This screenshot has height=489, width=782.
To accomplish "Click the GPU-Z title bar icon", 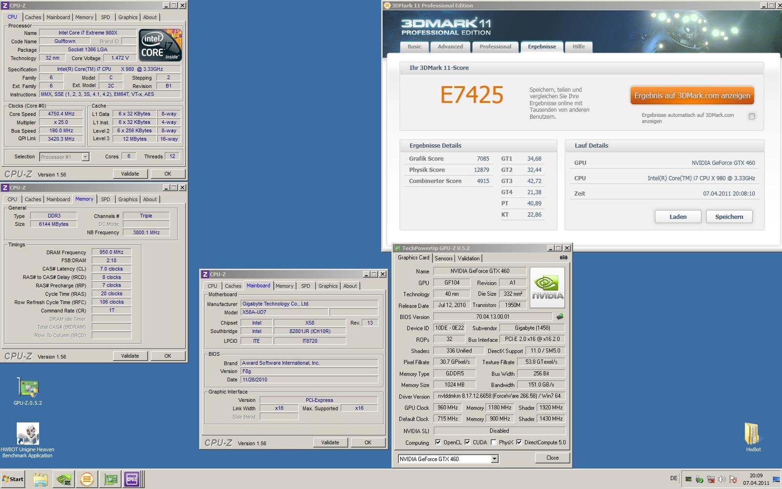I will (397, 248).
